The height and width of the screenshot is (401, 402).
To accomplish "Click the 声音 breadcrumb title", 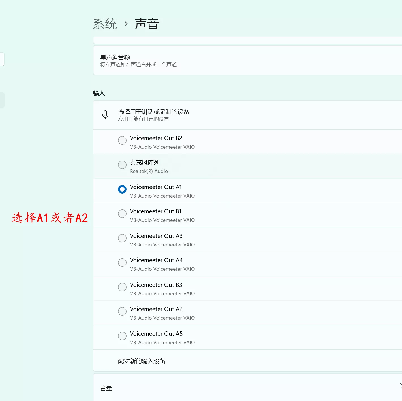I will [x=147, y=24].
